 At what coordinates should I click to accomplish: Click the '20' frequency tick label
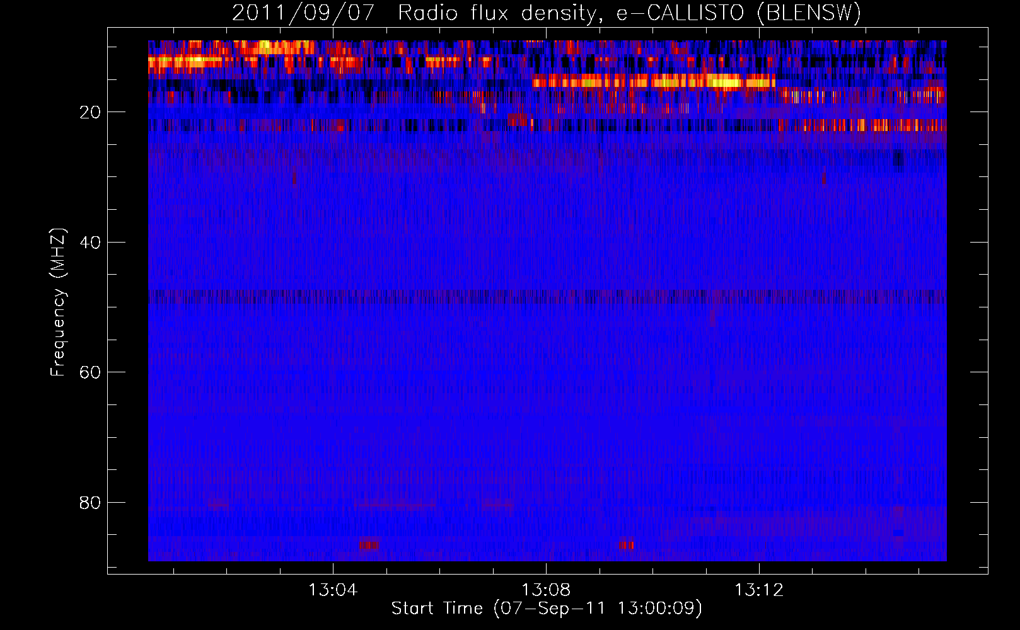point(90,112)
